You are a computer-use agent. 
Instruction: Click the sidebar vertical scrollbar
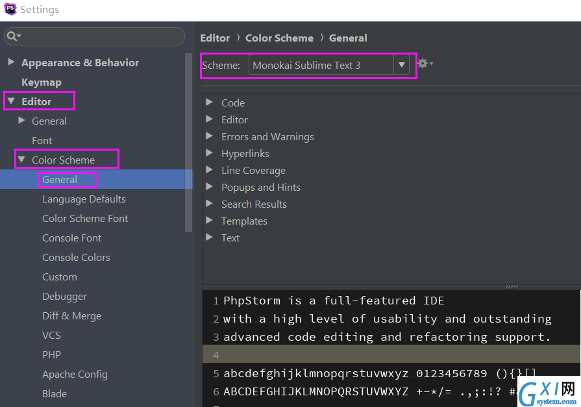189,142
